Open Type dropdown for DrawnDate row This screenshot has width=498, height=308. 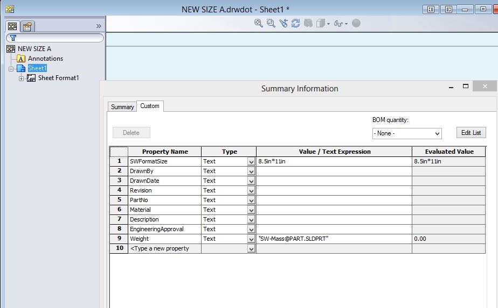click(x=251, y=181)
